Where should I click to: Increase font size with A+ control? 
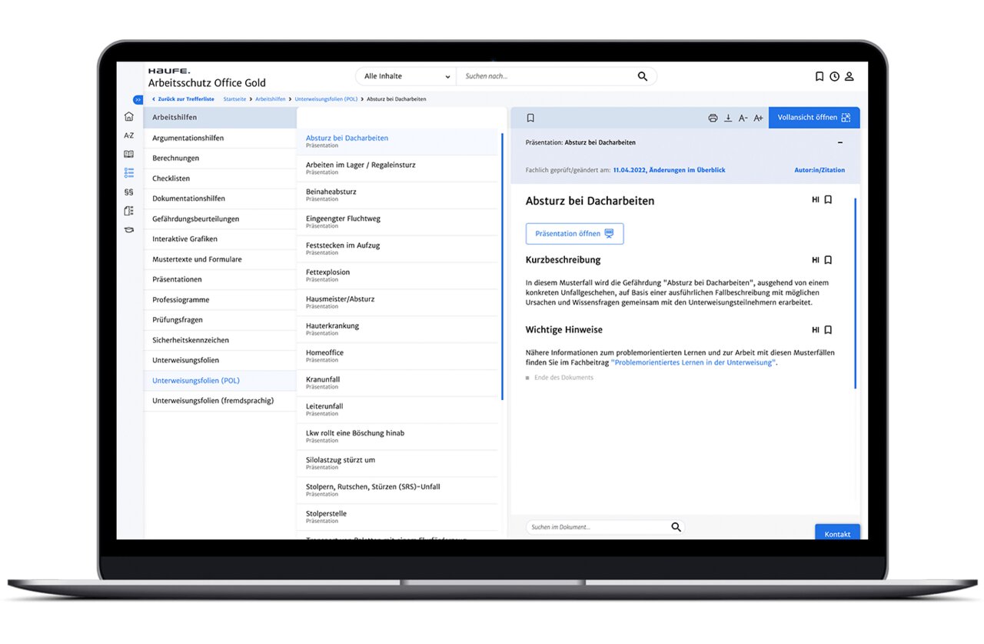point(758,118)
